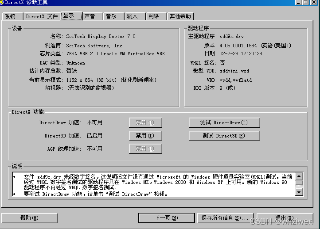Screen dimensions: 320x229
Task: Go to the 网络 tab
Action: (x=156, y=16)
